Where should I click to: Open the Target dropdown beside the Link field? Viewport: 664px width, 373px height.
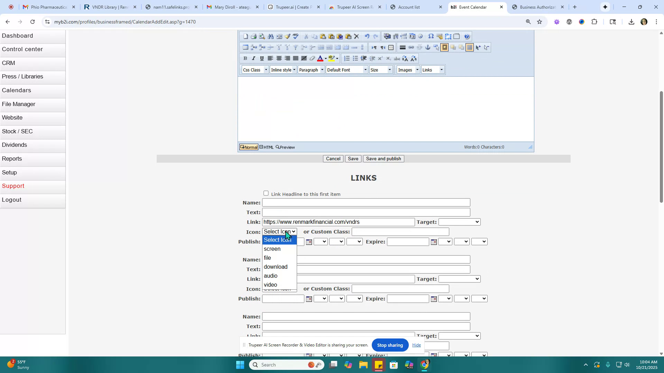[459, 222]
